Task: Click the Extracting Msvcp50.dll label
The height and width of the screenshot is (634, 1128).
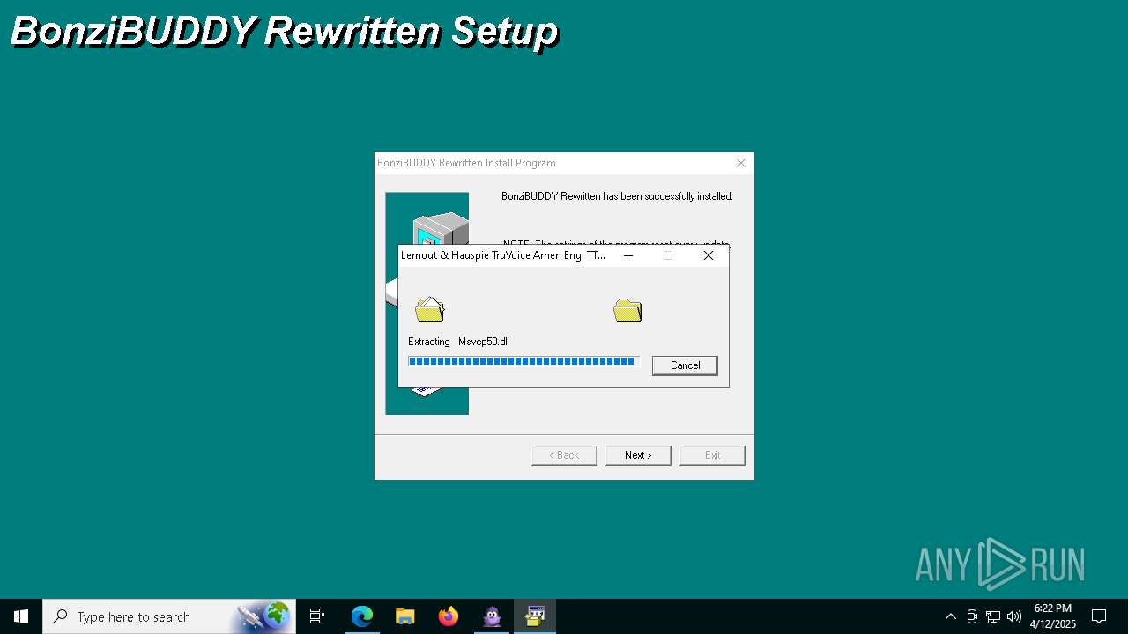Action: [x=458, y=342]
